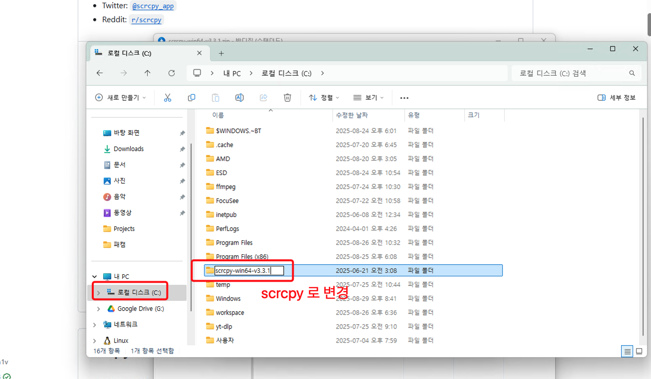Image resolution: width=651 pixels, height=379 pixels.
Task: Open the three-dot more options menu
Action: (405, 98)
